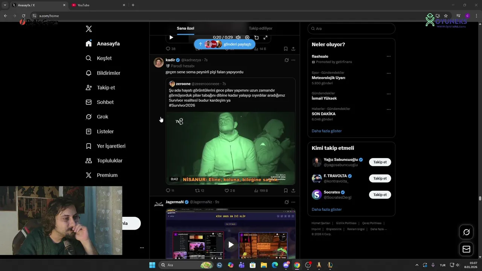The width and height of the screenshot is (482, 271).
Task: Play the top video in the feed
Action: click(171, 37)
